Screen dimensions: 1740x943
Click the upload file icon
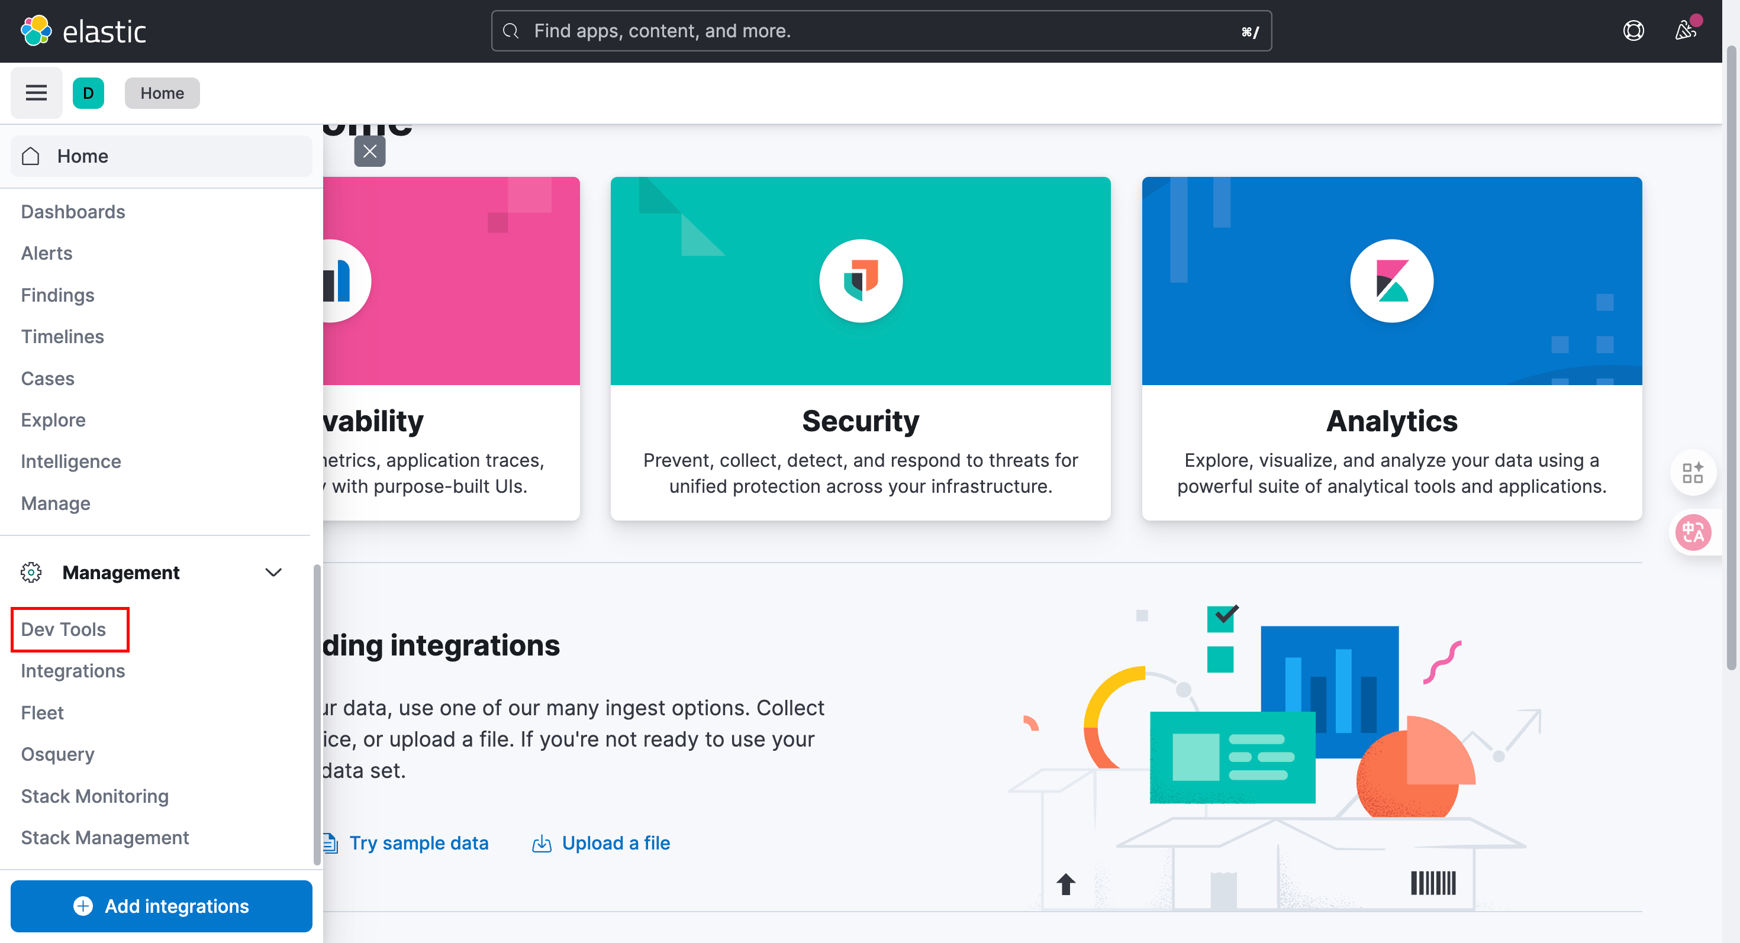[542, 843]
